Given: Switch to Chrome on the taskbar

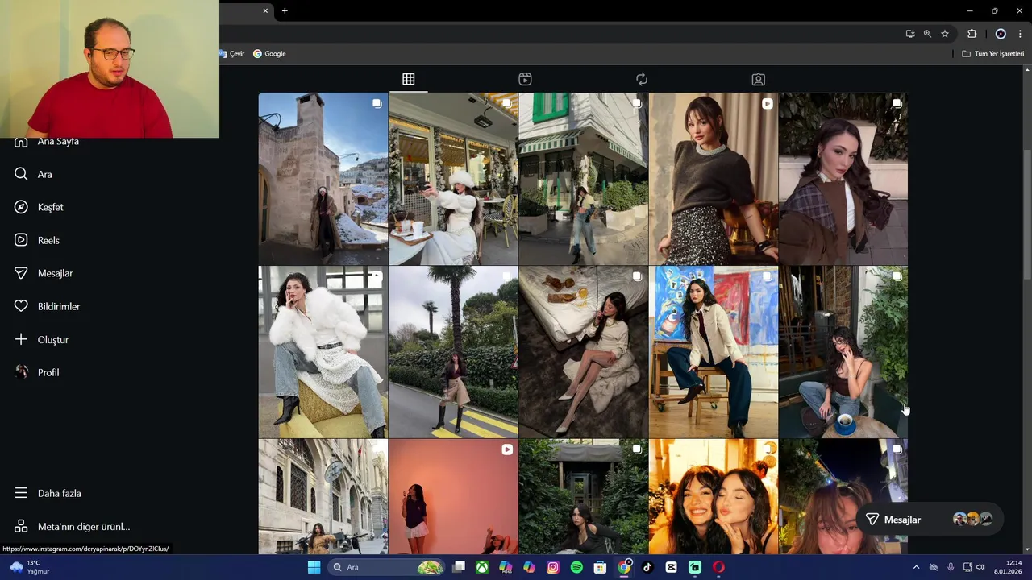Looking at the screenshot, I should click(624, 567).
